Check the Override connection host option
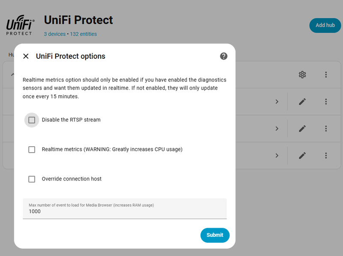Viewport: 343px width, 256px height. tap(32, 179)
